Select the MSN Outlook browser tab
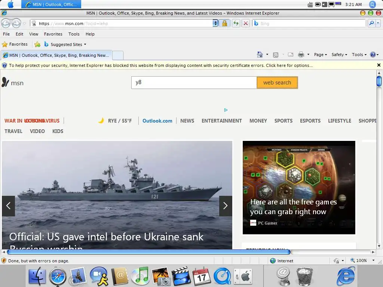 [x=56, y=55]
